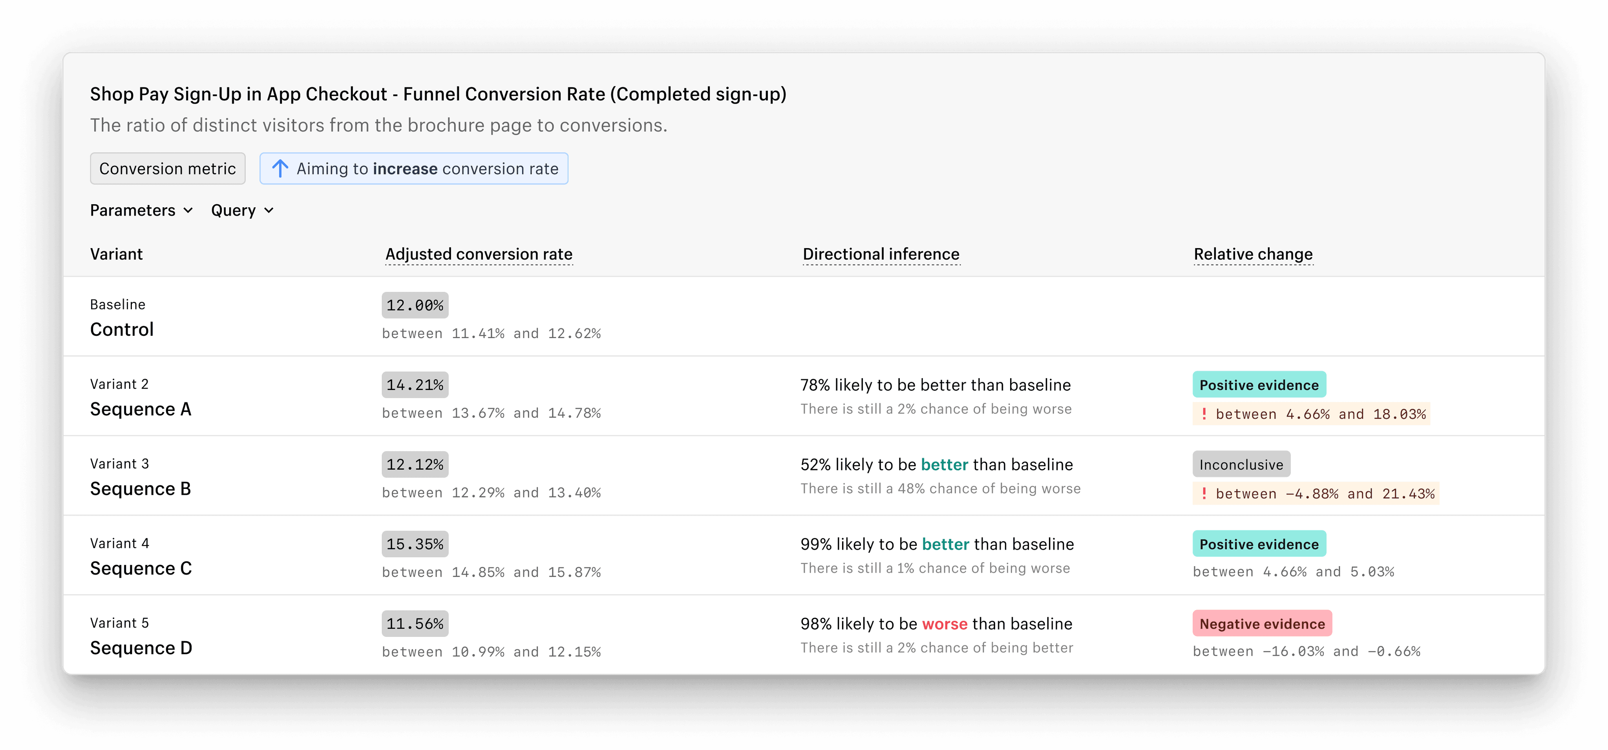The image size is (1608, 750).
Task: Click Directional inference column header
Action: click(881, 254)
